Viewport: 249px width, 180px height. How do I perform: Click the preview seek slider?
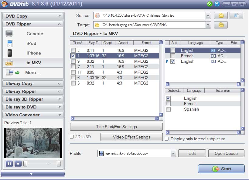coord(36,164)
